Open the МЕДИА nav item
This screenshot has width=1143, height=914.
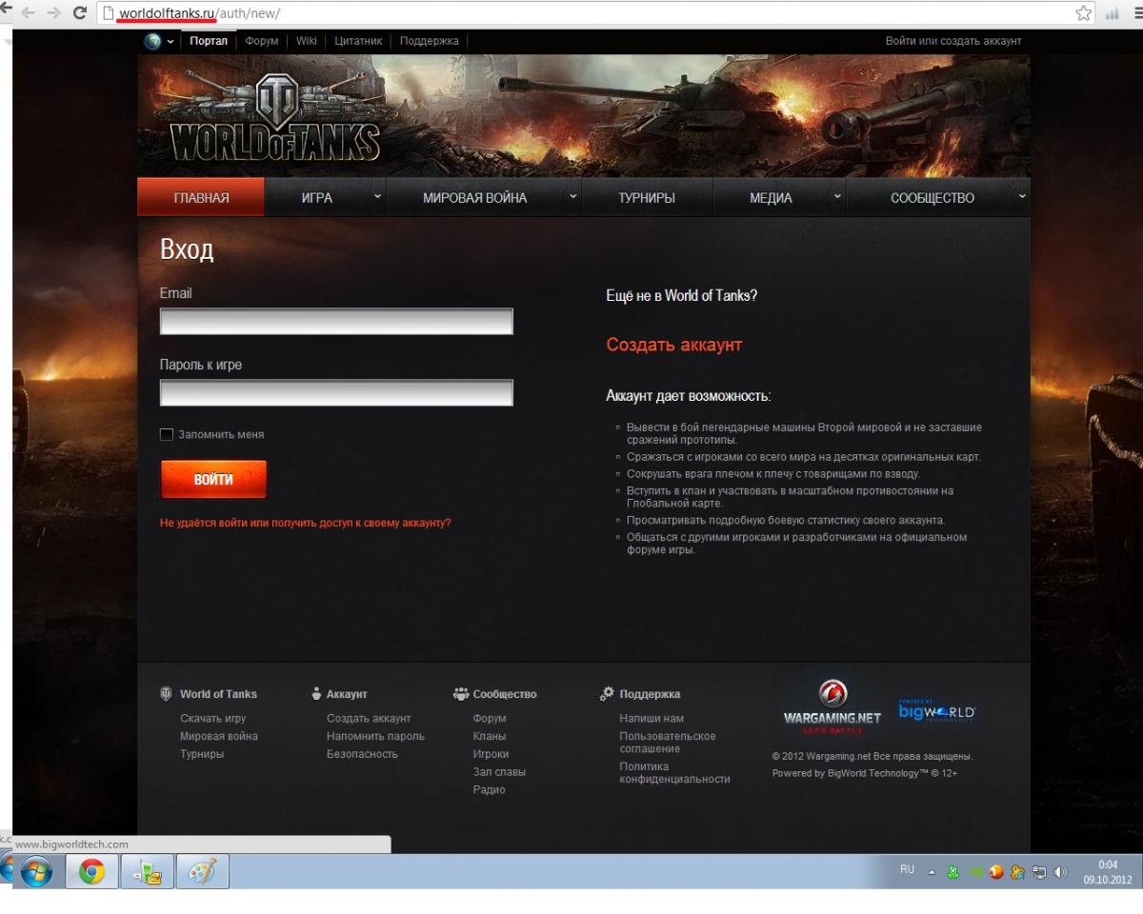tap(771, 198)
